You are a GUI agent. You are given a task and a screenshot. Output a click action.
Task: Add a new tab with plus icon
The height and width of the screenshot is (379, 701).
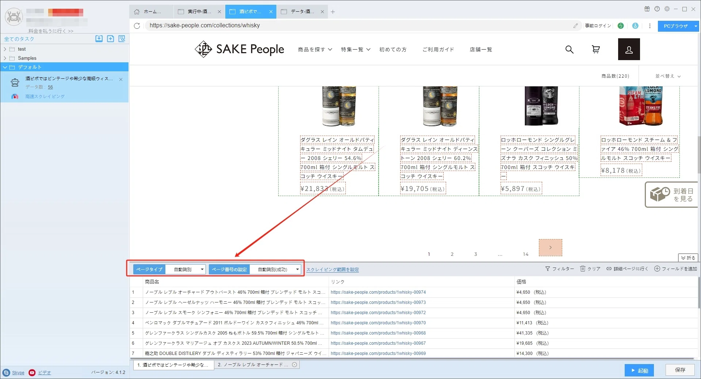pos(333,12)
